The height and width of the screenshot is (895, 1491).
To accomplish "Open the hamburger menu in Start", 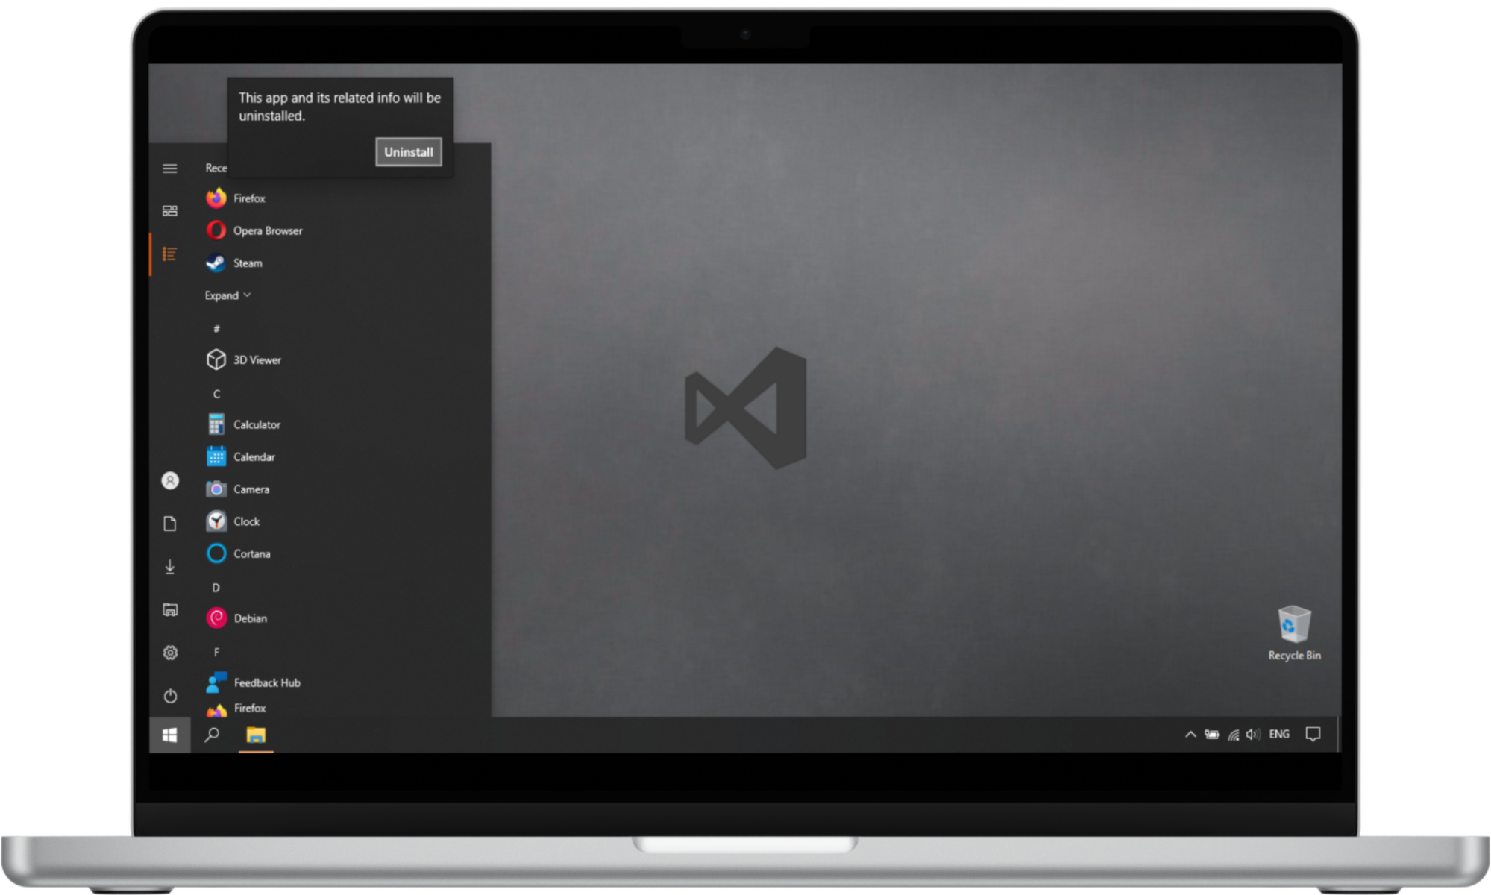I will click(x=170, y=169).
